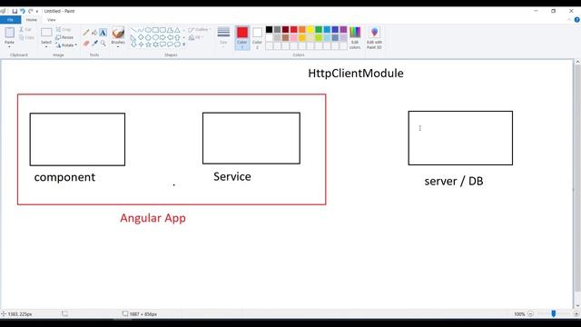Choose the Triangle shape

tap(178, 30)
